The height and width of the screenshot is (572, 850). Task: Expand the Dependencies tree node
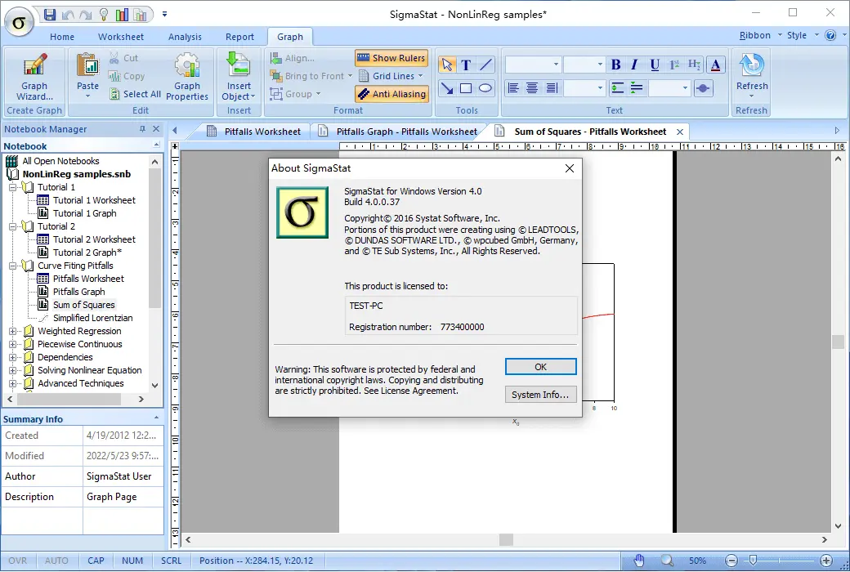click(x=12, y=357)
